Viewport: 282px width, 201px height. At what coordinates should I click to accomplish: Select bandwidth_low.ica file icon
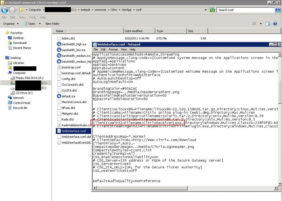click(59, 50)
